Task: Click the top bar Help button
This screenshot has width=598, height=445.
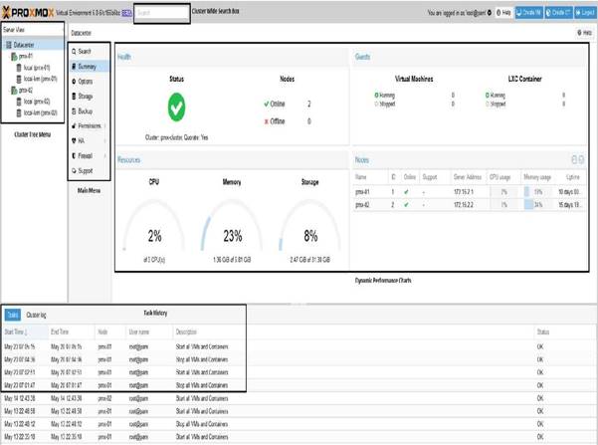Action: (x=503, y=13)
